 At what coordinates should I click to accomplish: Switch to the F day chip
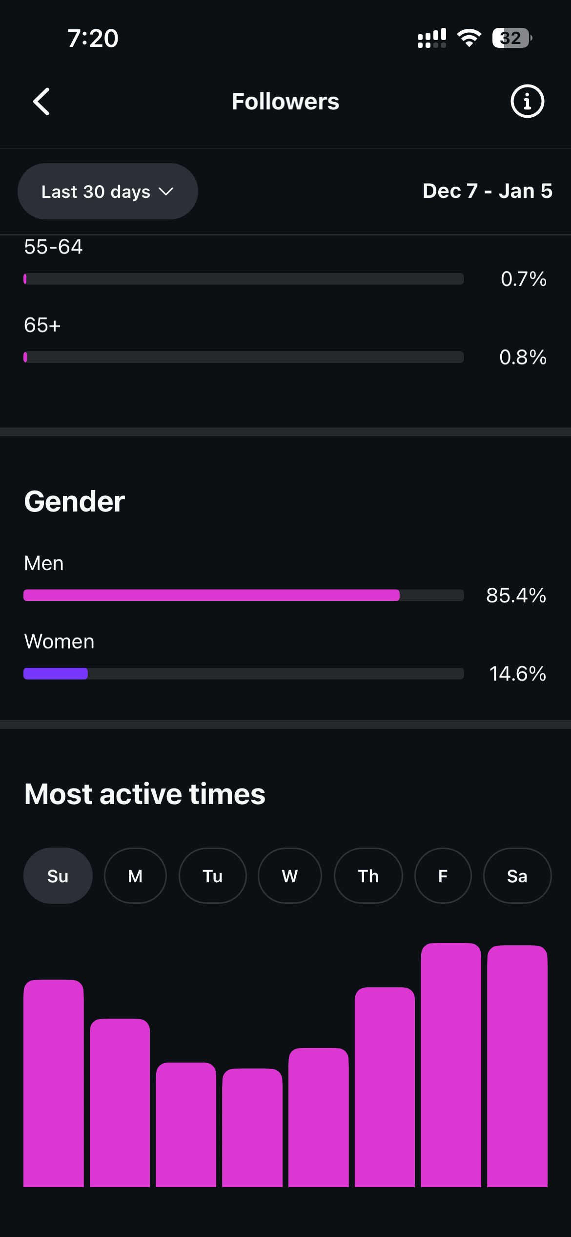click(x=443, y=876)
